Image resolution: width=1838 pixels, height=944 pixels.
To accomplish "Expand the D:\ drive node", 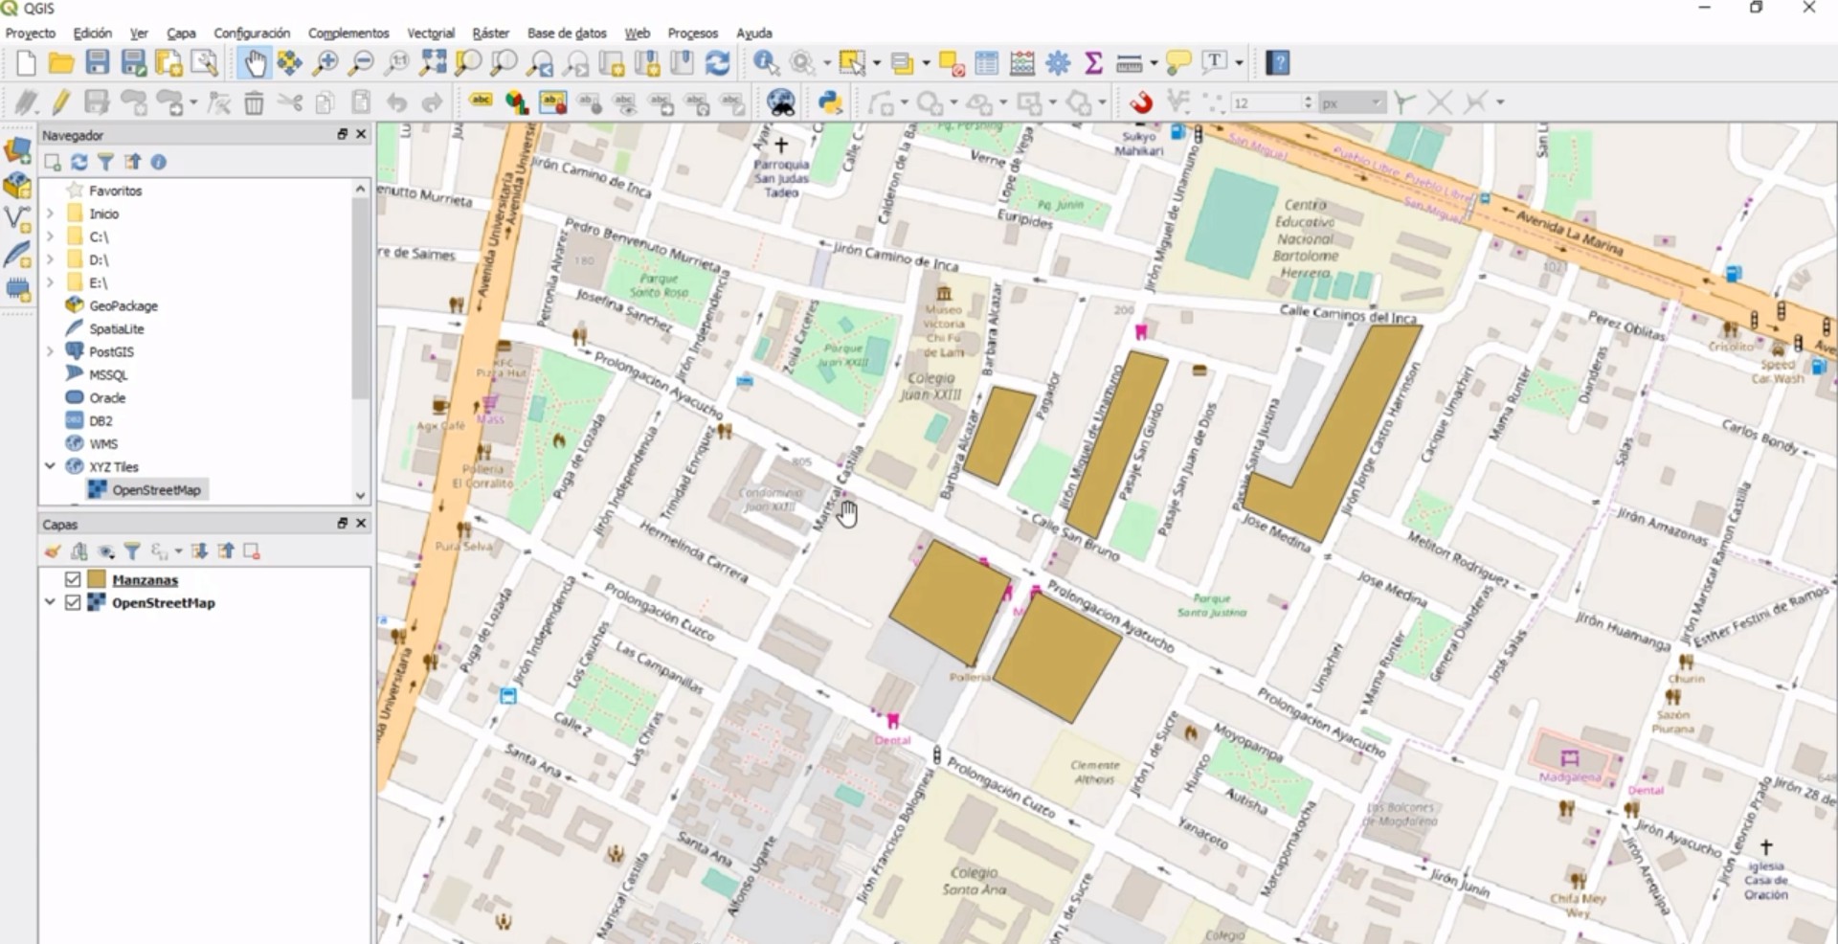I will [50, 259].
